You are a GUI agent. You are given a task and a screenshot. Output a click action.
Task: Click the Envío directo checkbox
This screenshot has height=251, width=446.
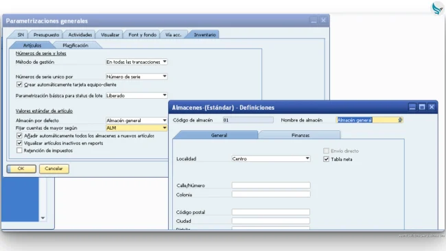pyautogui.click(x=326, y=151)
